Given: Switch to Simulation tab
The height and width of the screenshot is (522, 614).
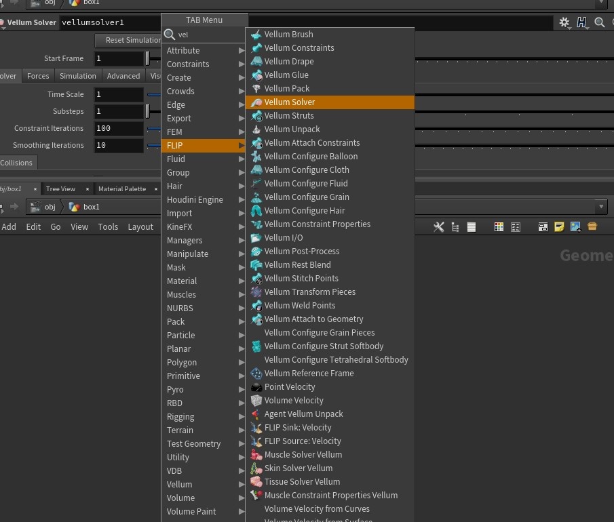Looking at the screenshot, I should pyautogui.click(x=78, y=76).
